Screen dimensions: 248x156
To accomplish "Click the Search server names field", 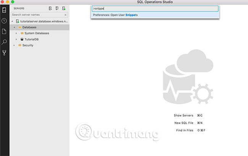I will pos(39,15).
